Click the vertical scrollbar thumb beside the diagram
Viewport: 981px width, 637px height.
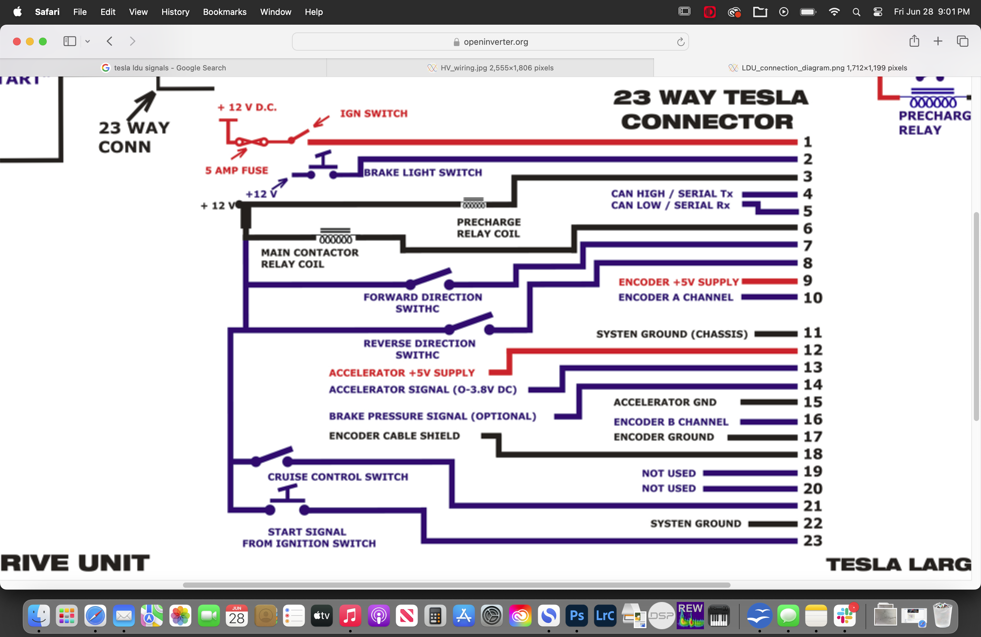tap(976, 317)
